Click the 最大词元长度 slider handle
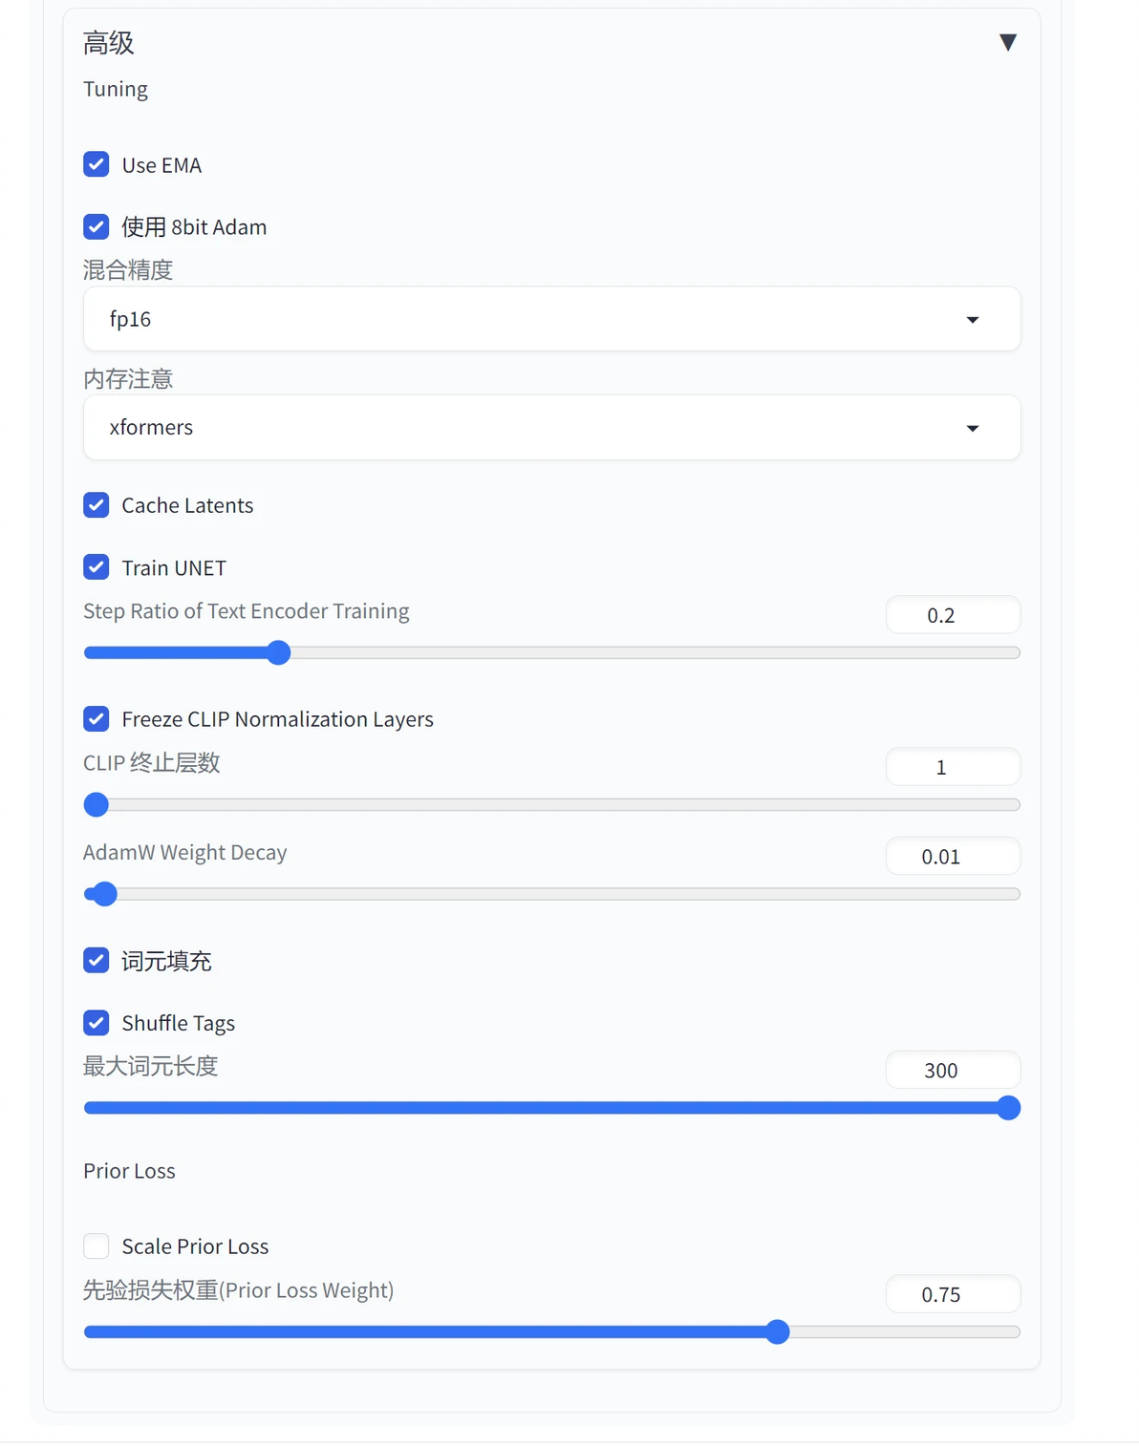 pyautogui.click(x=1008, y=1108)
